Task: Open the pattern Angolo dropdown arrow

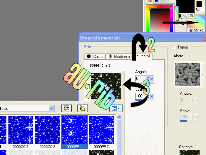Action: point(152,79)
